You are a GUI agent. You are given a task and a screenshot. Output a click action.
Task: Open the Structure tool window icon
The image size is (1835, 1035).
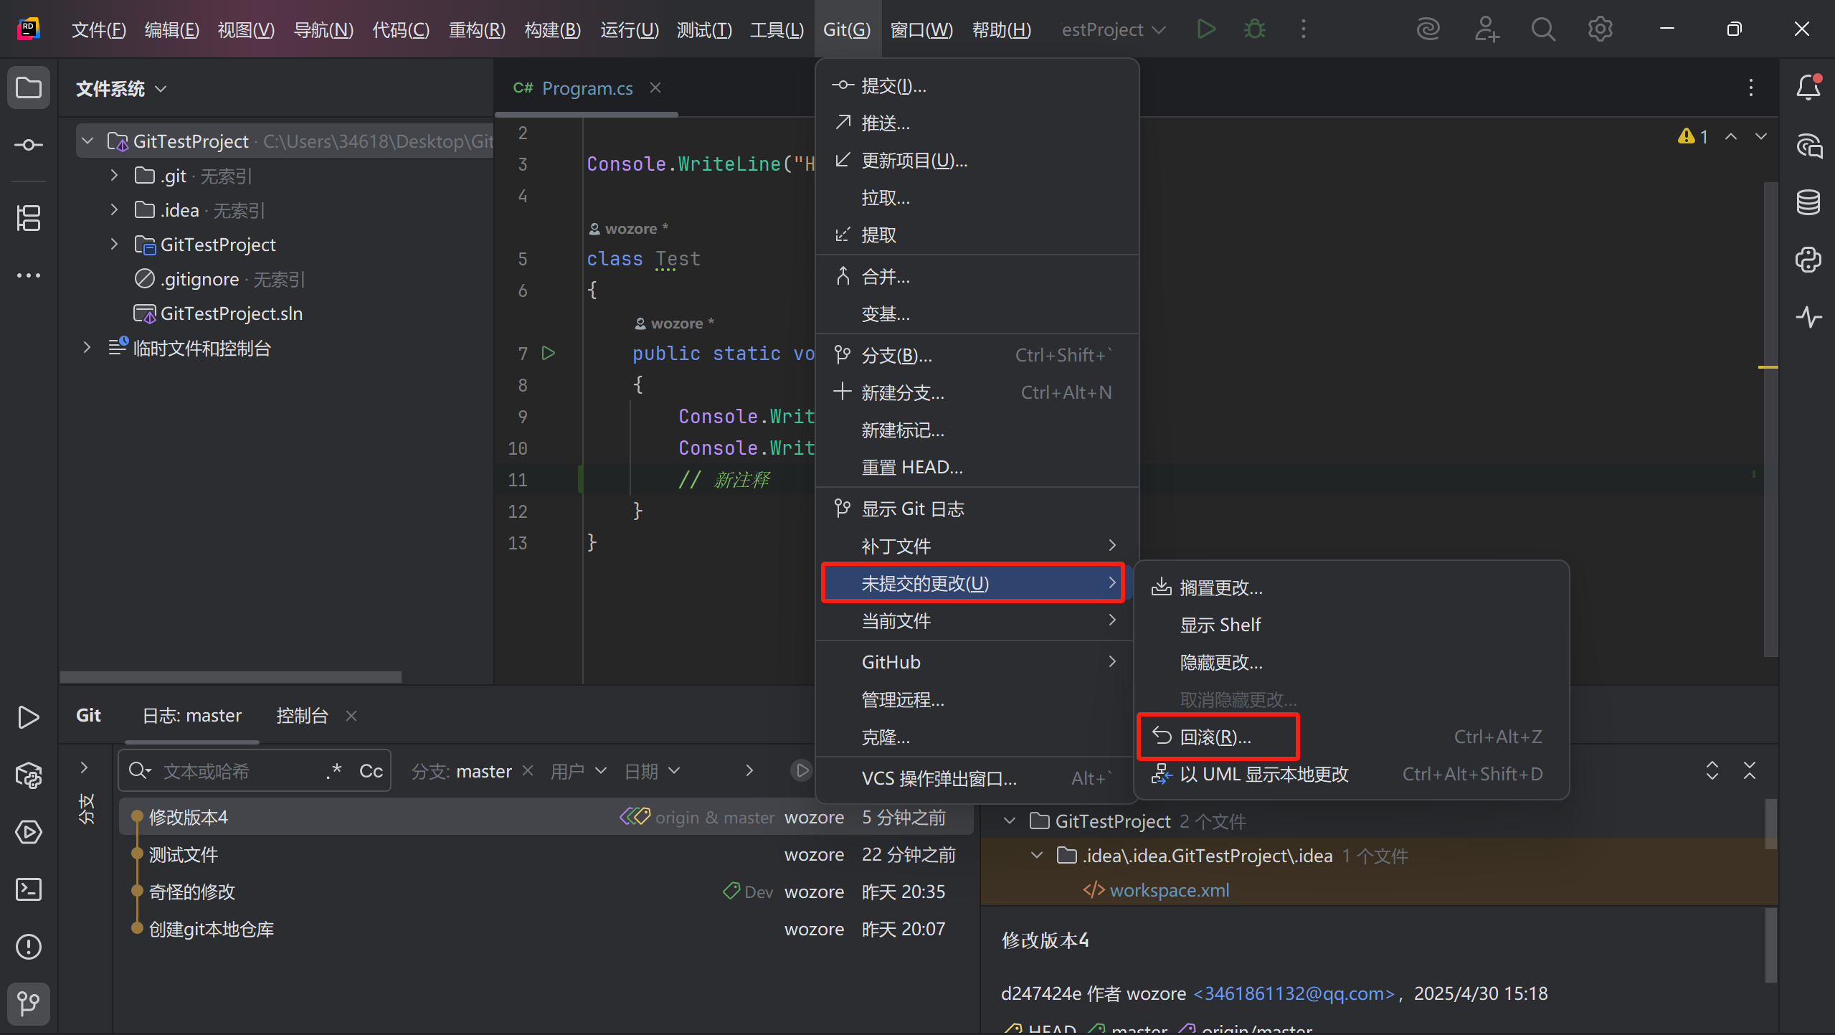pos(29,218)
